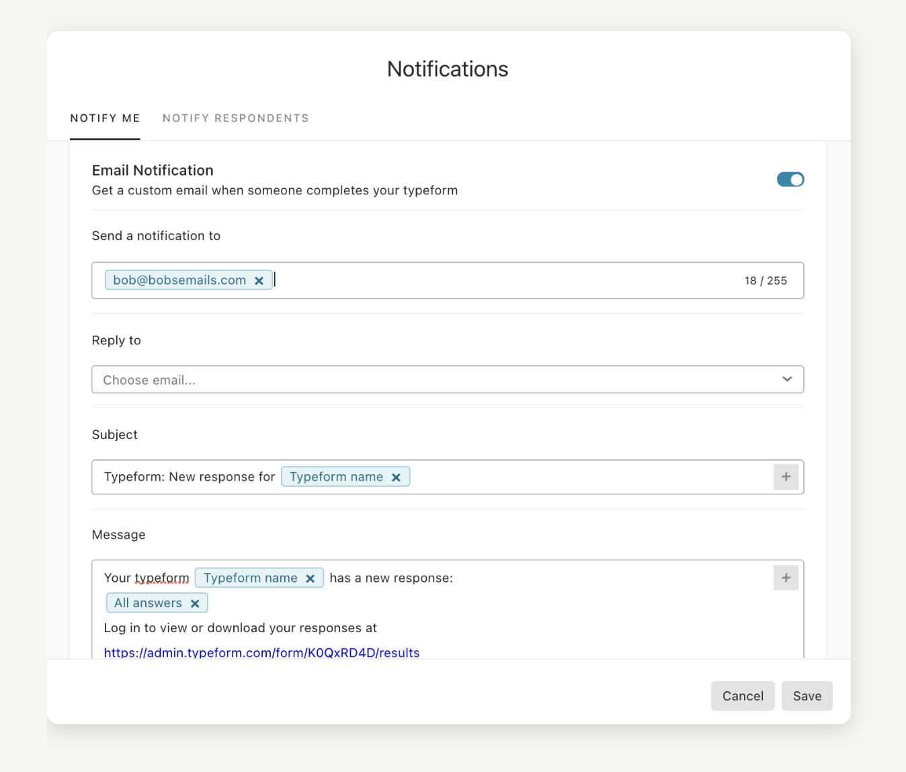Focus the Send a notification to field
This screenshot has width=906, height=772.
point(448,280)
